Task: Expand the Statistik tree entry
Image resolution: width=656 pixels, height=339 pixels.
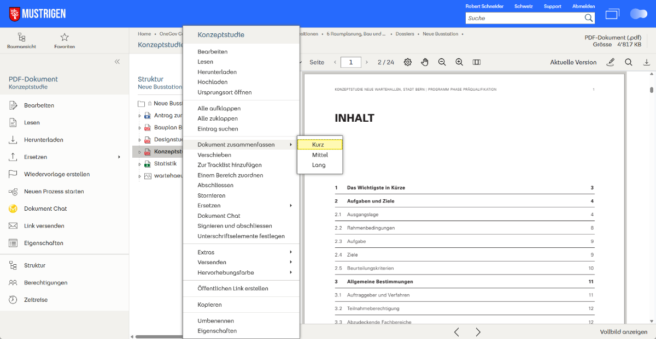Action: [139, 164]
